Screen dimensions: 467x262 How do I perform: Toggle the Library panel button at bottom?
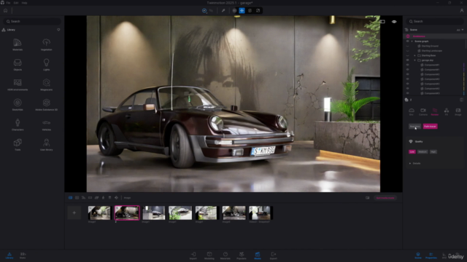click(x=9, y=255)
